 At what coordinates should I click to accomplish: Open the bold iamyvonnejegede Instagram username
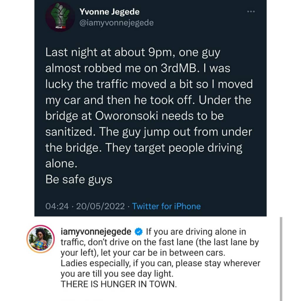pos(96,232)
